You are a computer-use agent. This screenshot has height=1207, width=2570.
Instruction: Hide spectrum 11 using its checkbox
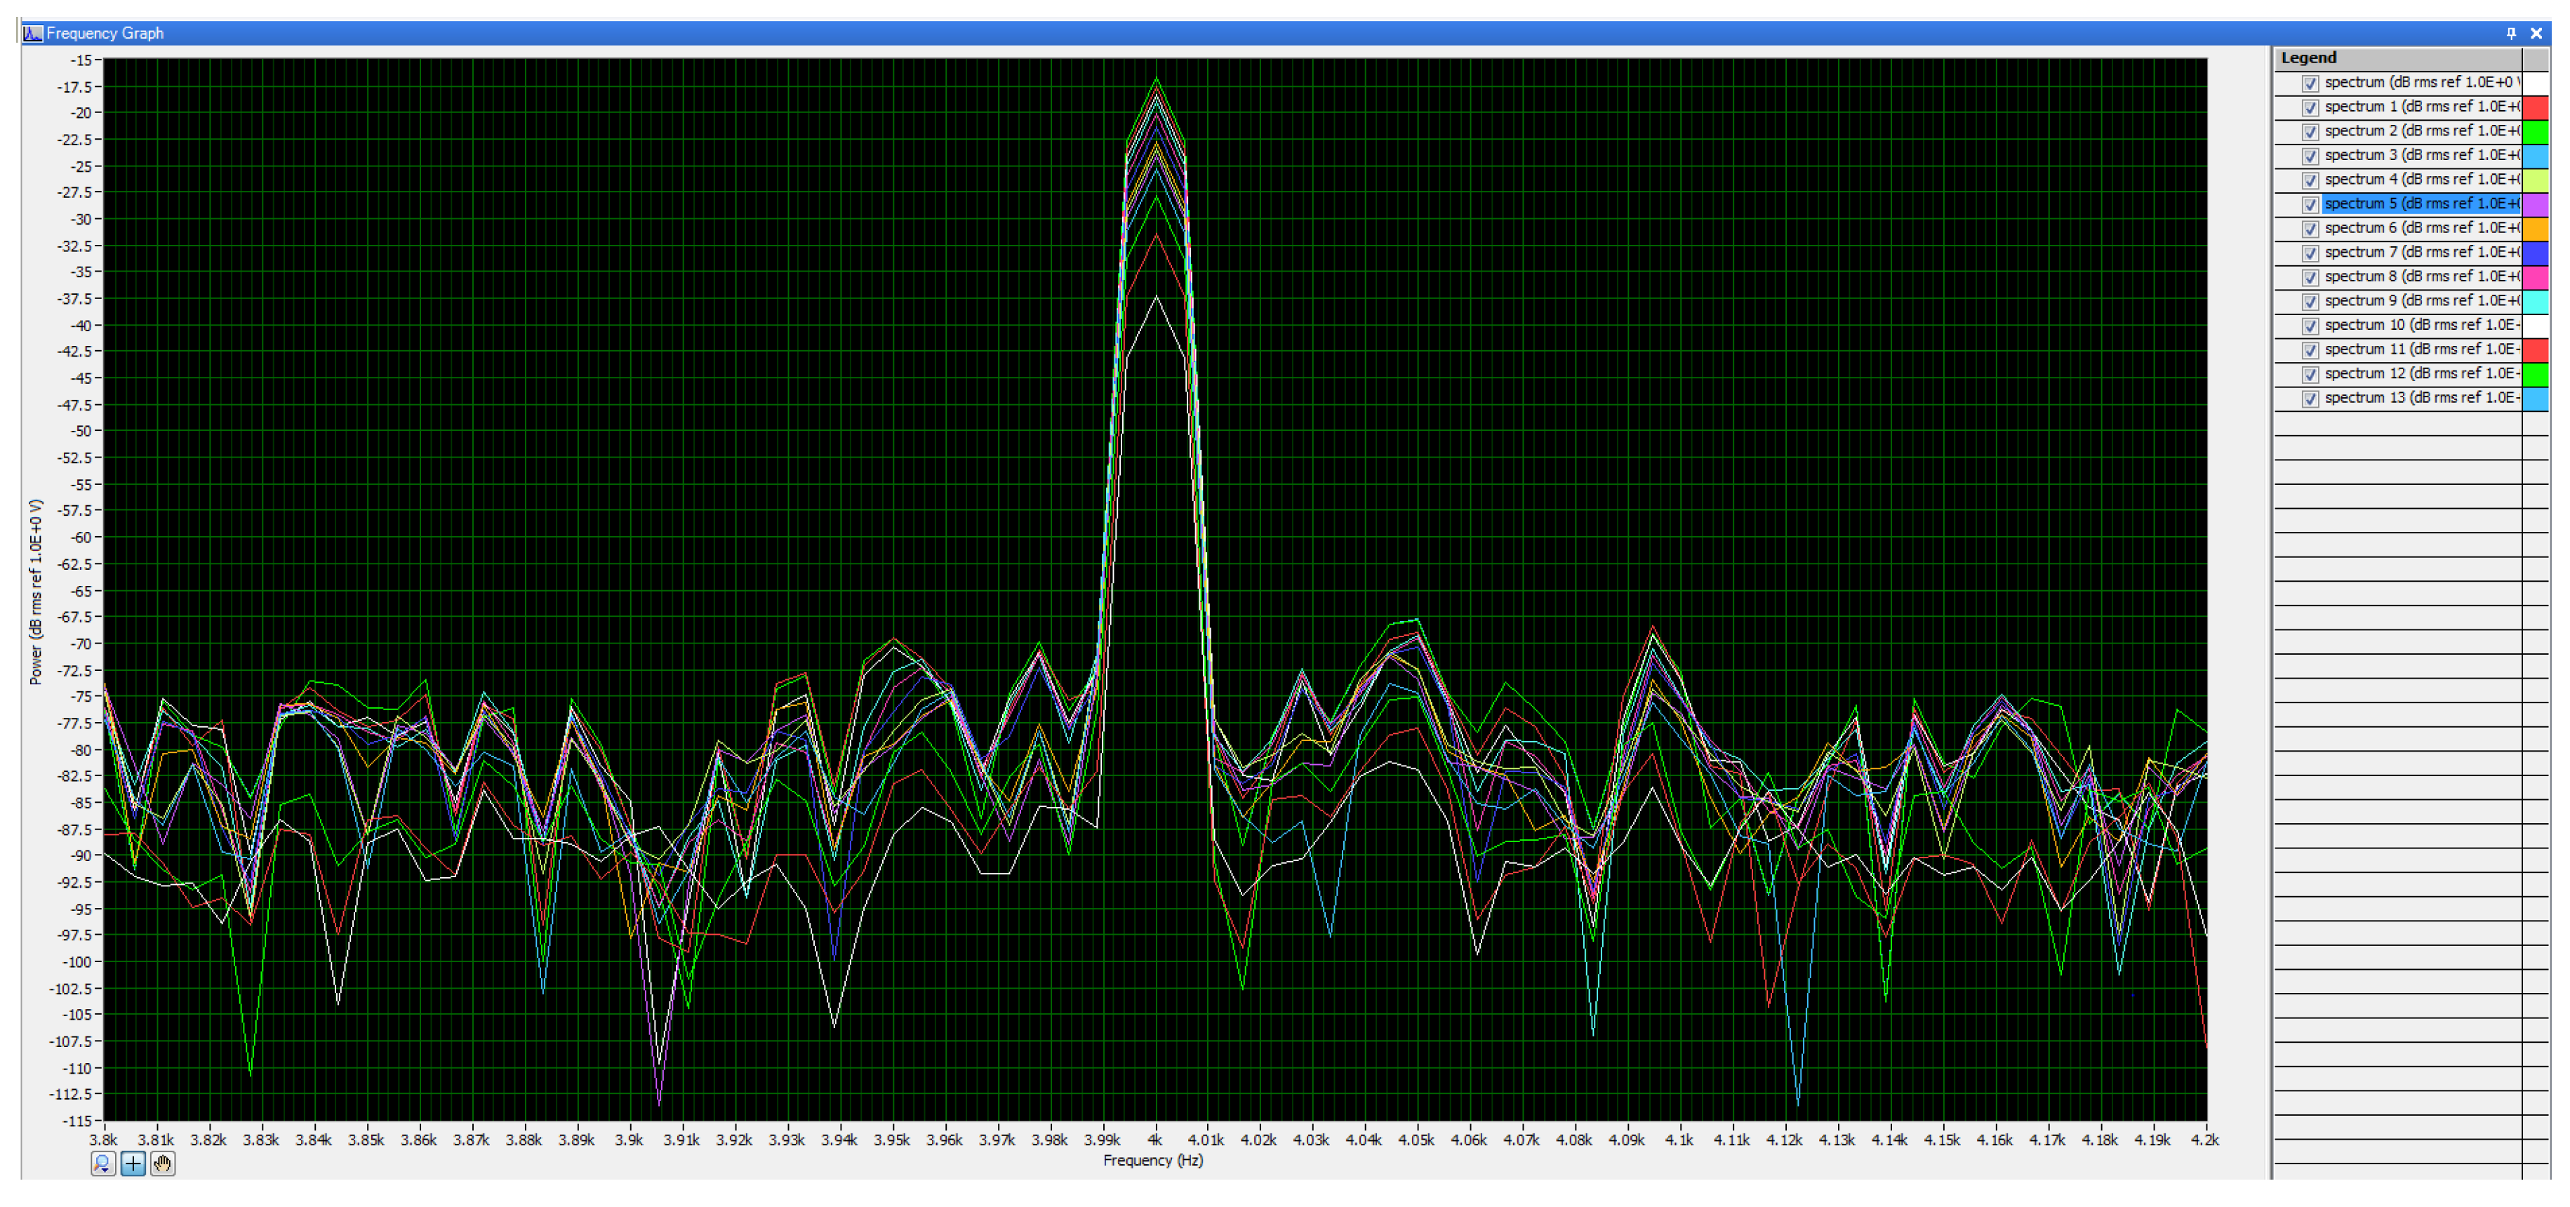pos(2310,350)
